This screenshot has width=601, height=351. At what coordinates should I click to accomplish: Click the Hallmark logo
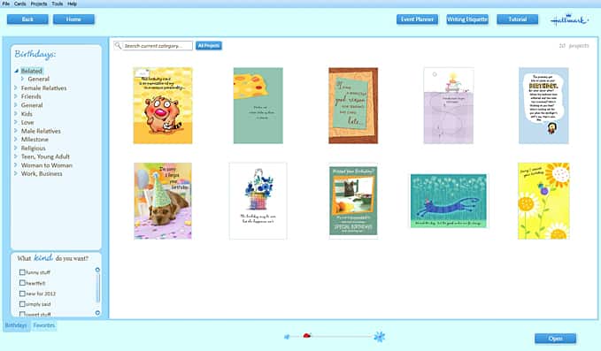tap(569, 19)
